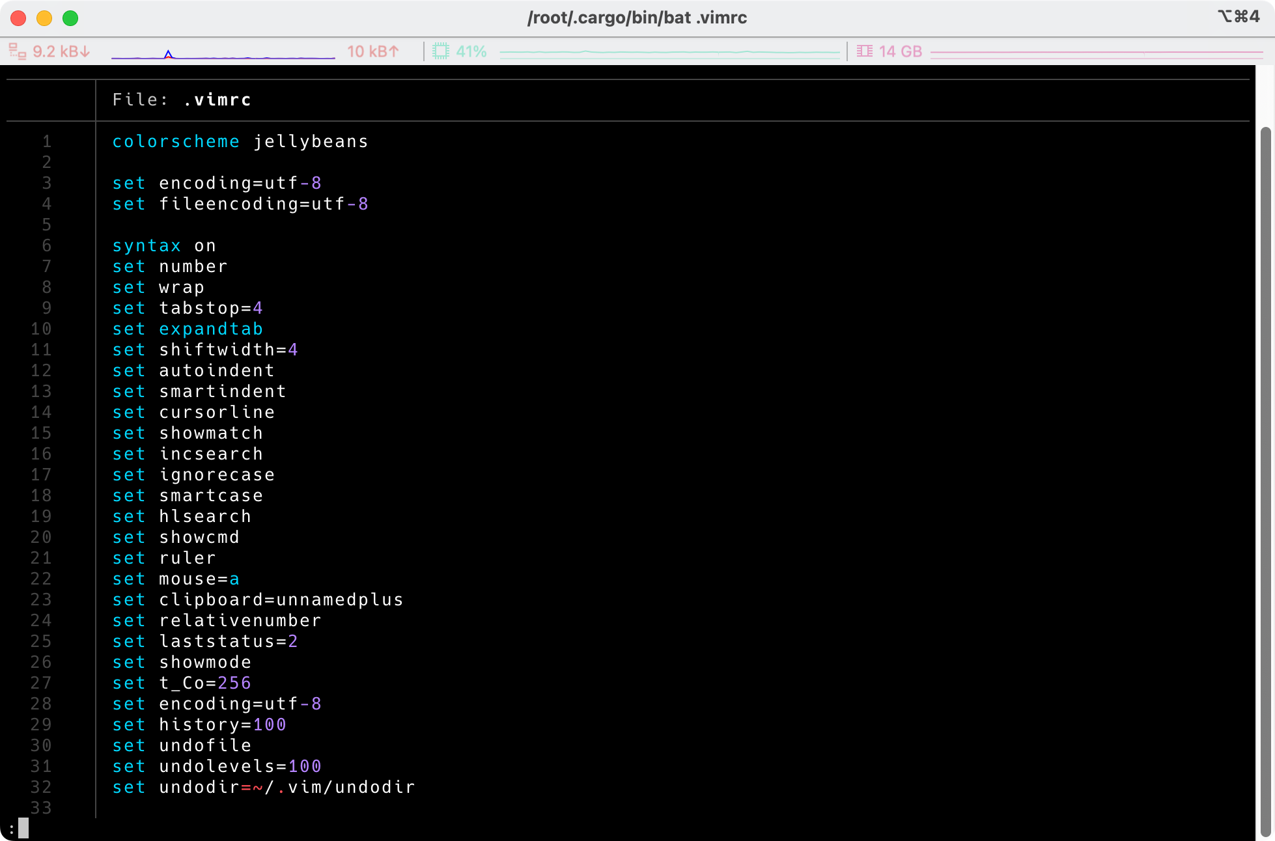Click the 41% CPU load label

pyautogui.click(x=471, y=51)
